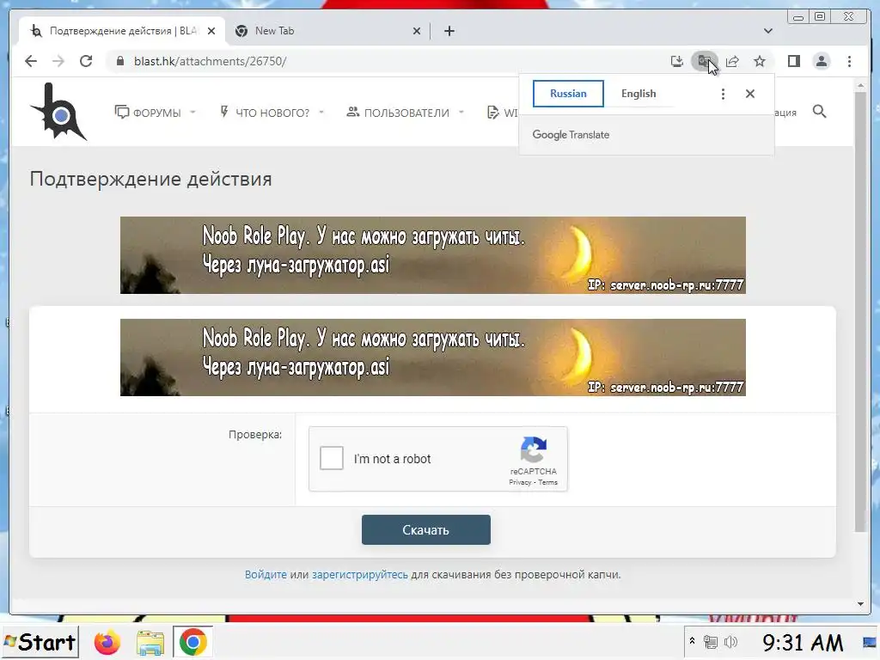Open reCAPTCHA Privacy link

tap(520, 482)
